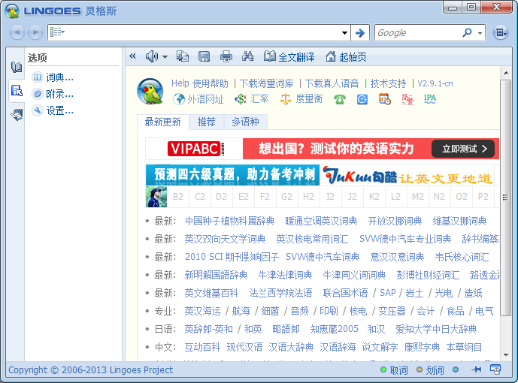This screenshot has height=383, width=518.
Task: Open the dictionary index sidebar tab
Action: click(x=17, y=67)
